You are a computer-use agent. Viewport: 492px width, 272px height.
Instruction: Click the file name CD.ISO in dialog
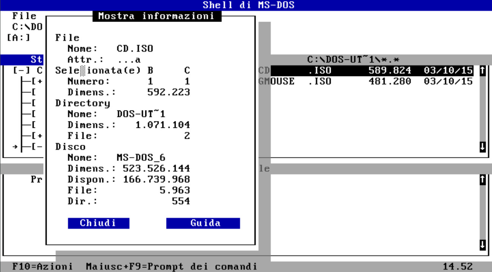[x=135, y=49]
